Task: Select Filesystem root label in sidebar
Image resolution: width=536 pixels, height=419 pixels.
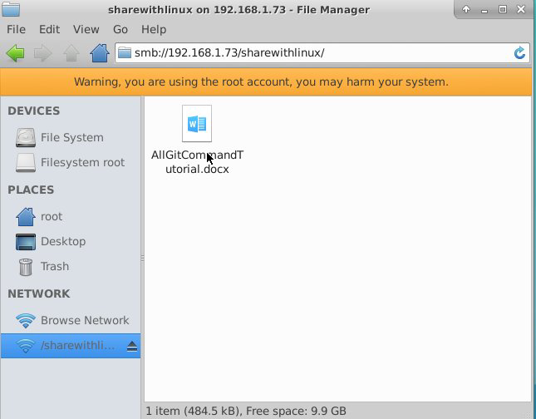Action: pyautogui.click(x=83, y=162)
